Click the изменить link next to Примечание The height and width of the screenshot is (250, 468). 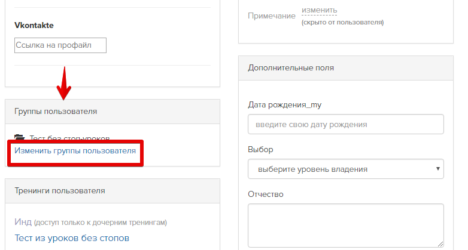(x=319, y=10)
